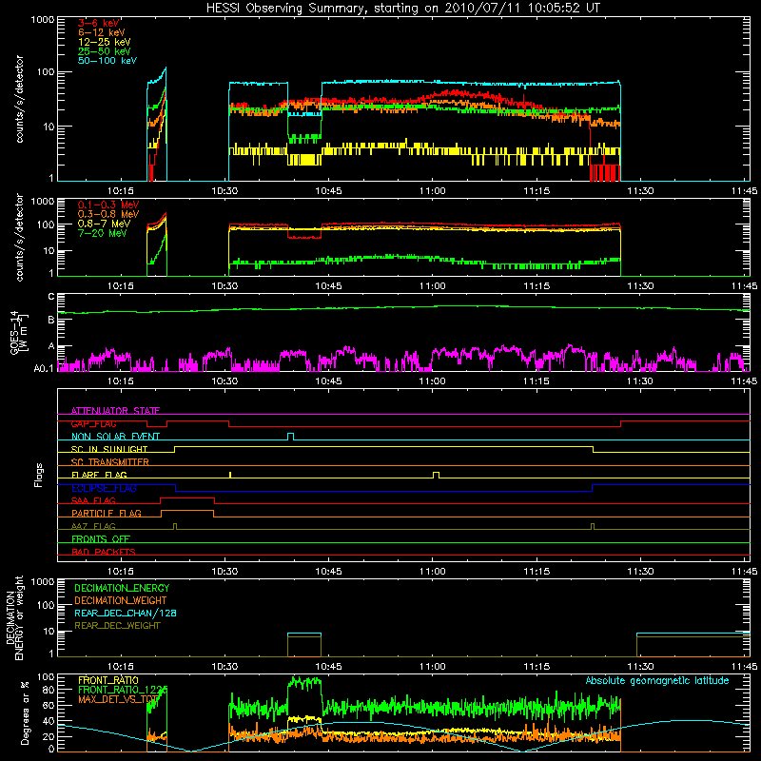Click the 11:00 tick label under the Flags panel
This screenshot has width=761, height=761.
click(433, 572)
